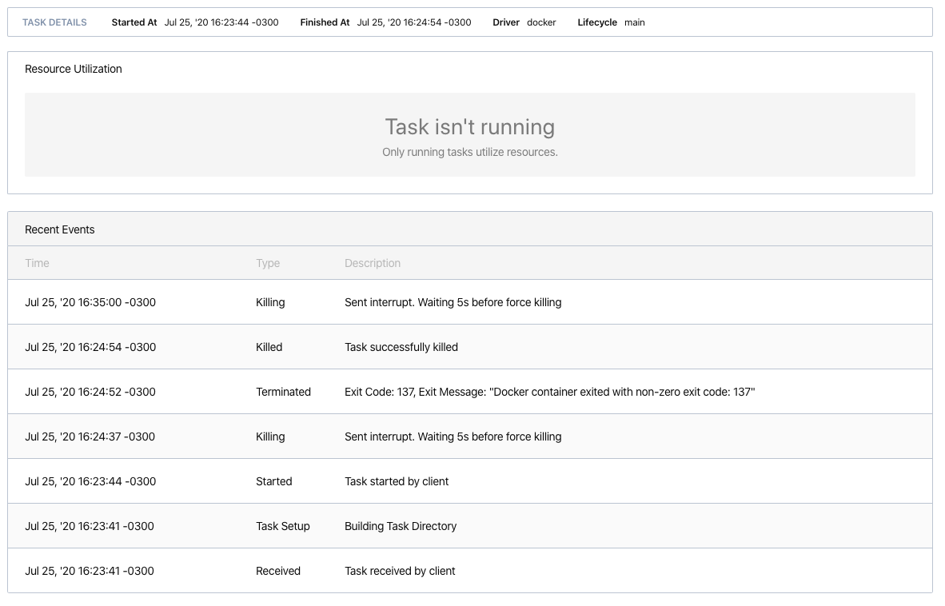The height and width of the screenshot is (606, 945).
Task: Click Killing type in 16:35:00 row
Action: pyautogui.click(x=270, y=302)
